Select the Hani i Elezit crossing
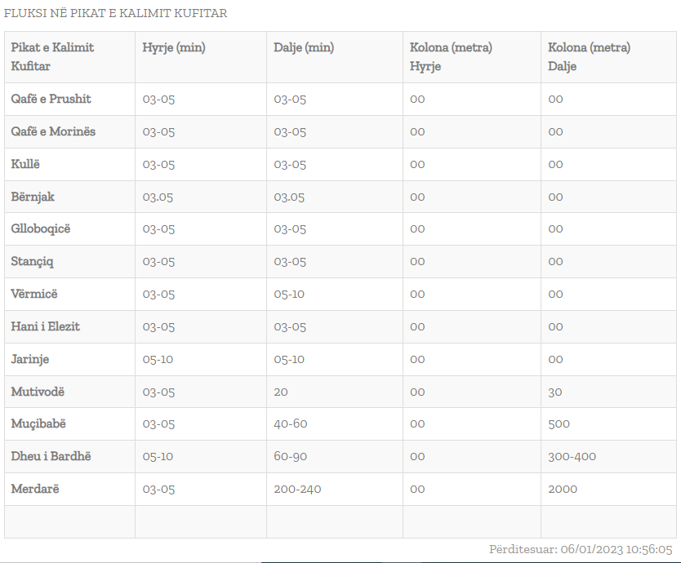681x563 pixels. point(45,326)
